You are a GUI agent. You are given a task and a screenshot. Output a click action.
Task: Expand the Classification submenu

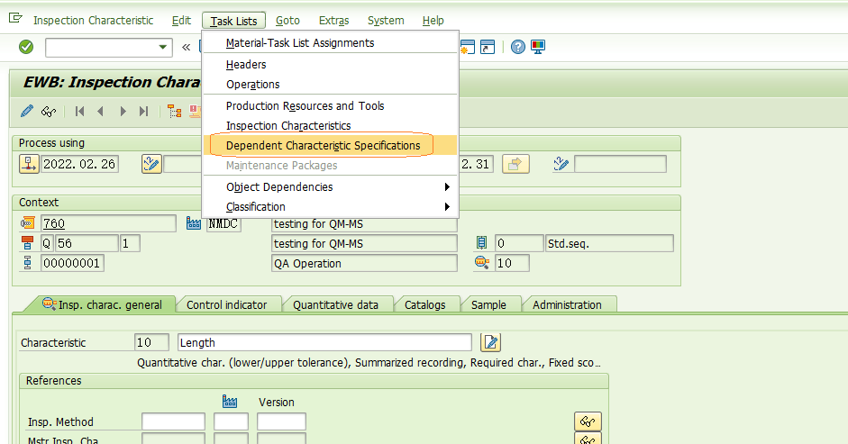(331, 206)
